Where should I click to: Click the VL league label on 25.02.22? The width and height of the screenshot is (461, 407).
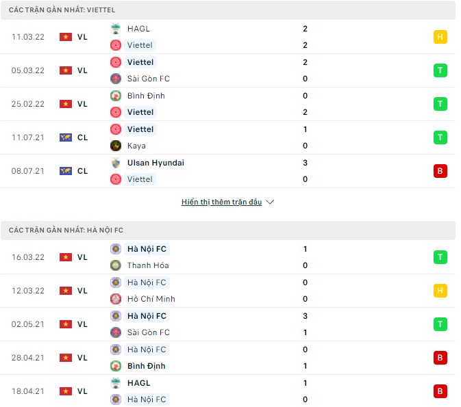pyautogui.click(x=82, y=104)
